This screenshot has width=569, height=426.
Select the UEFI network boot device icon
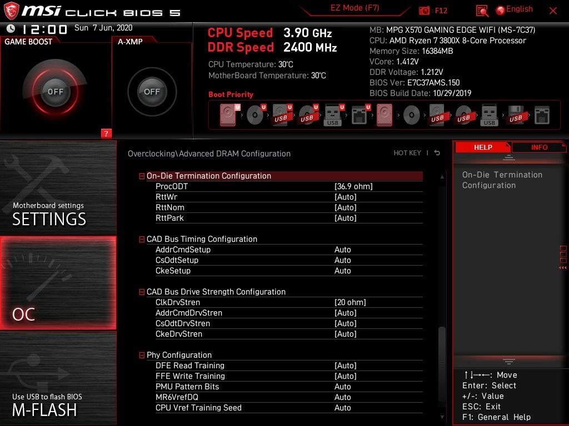tap(360, 115)
